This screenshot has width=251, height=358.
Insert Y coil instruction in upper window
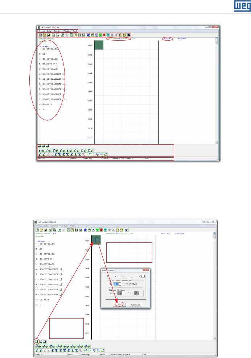point(48,150)
